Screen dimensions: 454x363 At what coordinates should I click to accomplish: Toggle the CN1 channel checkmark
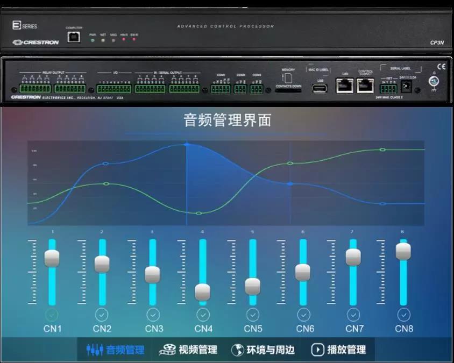coord(52,315)
